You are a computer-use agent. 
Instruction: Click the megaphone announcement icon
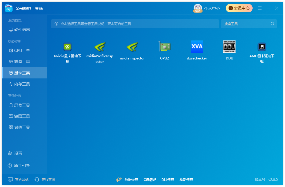click(x=118, y=179)
